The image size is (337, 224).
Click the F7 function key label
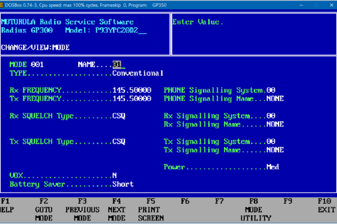point(219,201)
